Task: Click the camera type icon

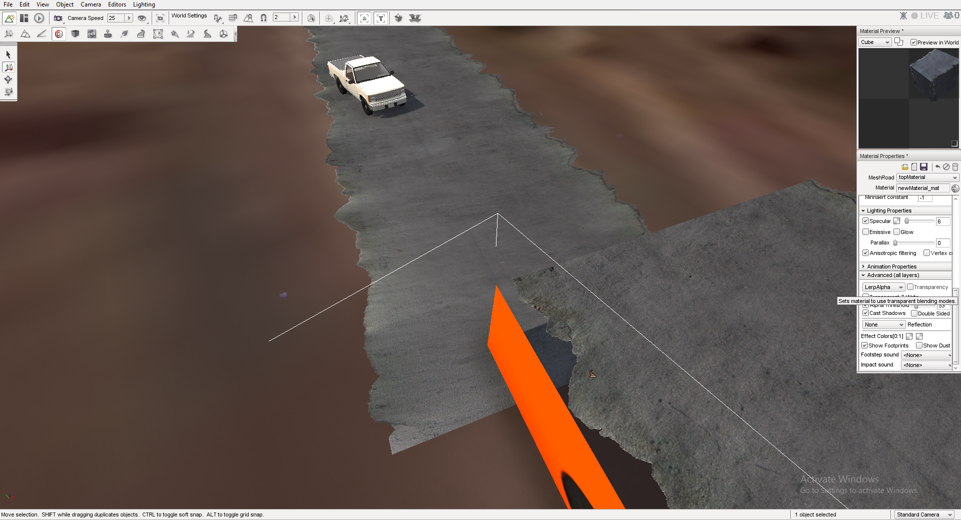Action: pos(58,18)
